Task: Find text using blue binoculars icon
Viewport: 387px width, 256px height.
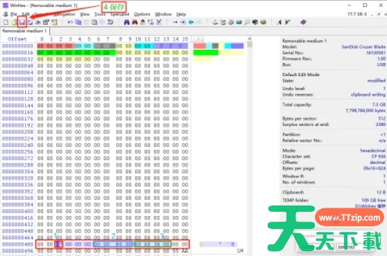Action: (x=127, y=22)
